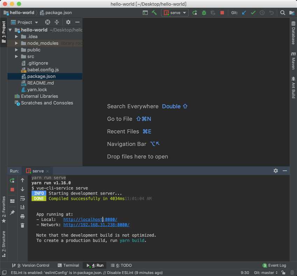Click package.json breadcrumb in navigation bar
297x276 pixels.
[56, 13]
